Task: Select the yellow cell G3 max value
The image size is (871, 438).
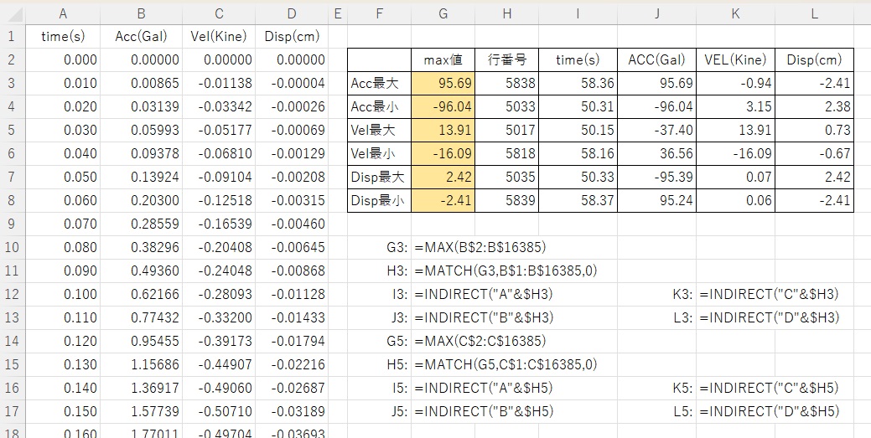Action: click(x=443, y=84)
